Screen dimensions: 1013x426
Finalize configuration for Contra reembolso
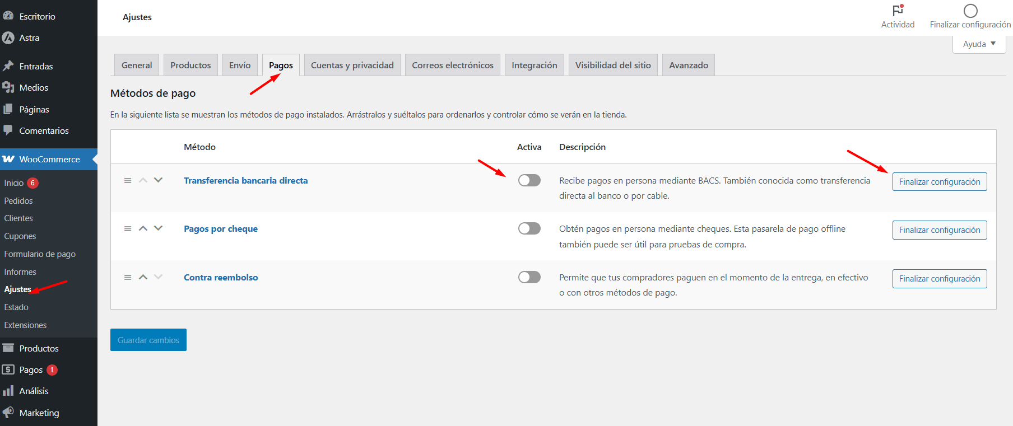[940, 279]
